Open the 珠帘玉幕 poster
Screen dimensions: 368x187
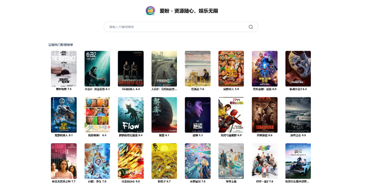click(231, 161)
